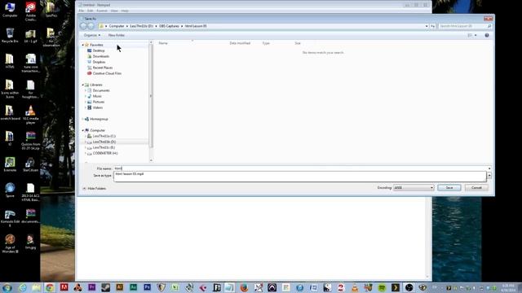Click OBS Captures in address breadcrumb
This screenshot has height=293, width=522.
coord(169,26)
